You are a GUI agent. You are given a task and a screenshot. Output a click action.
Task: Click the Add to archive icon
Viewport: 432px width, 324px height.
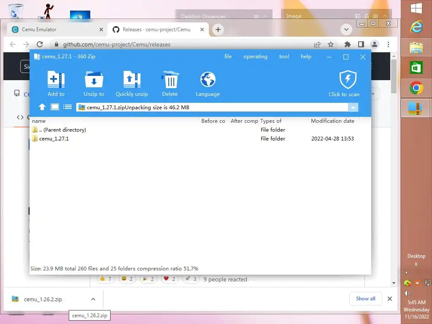coord(56,84)
